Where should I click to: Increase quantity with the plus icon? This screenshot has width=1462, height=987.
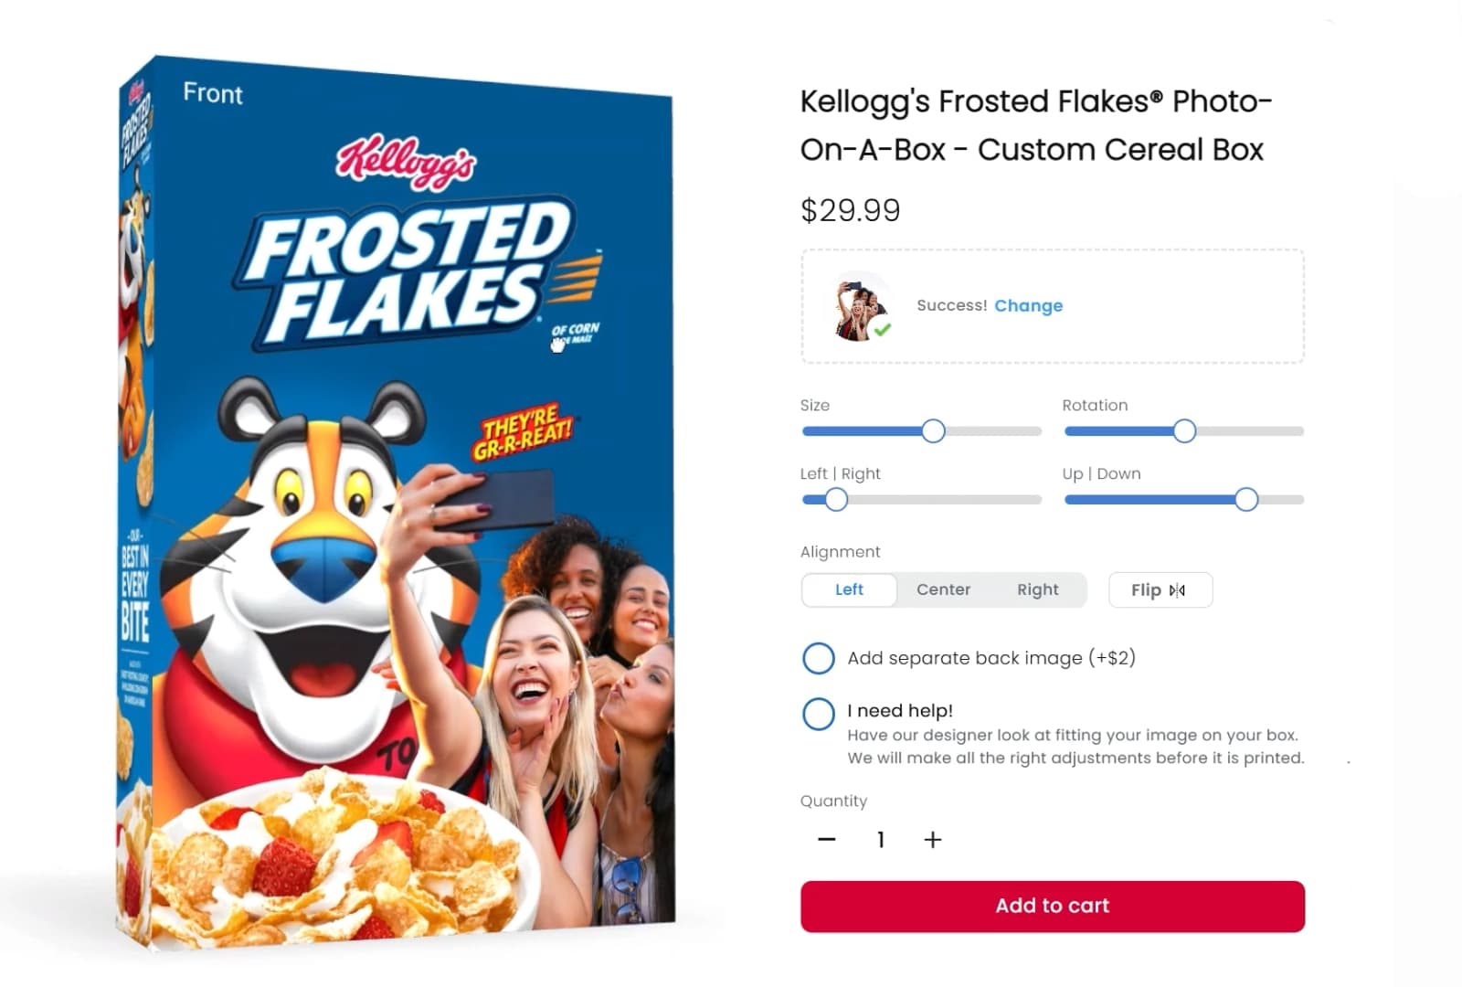[x=932, y=840]
